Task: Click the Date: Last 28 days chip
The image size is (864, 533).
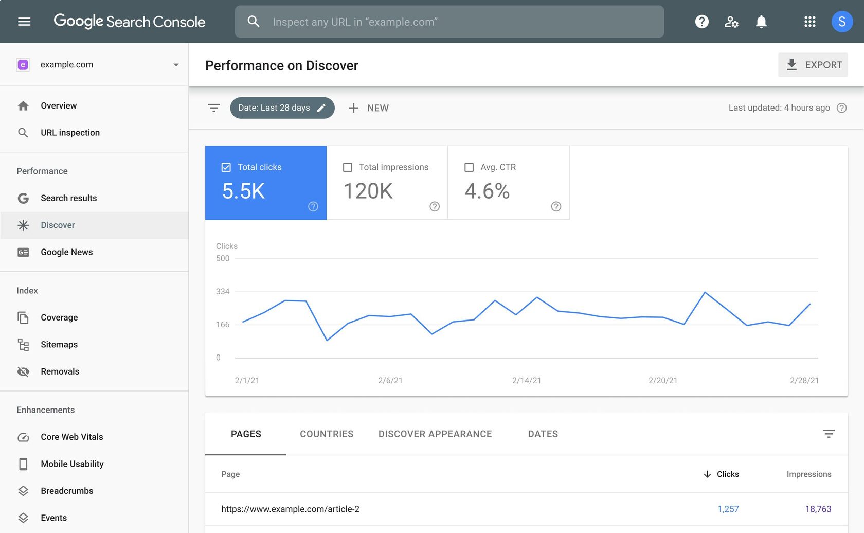Action: (282, 108)
